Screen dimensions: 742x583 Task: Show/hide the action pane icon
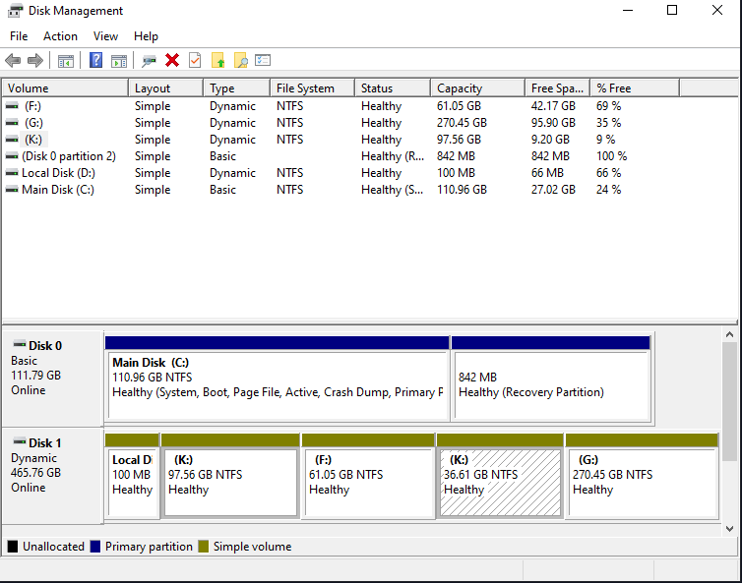coord(119,61)
